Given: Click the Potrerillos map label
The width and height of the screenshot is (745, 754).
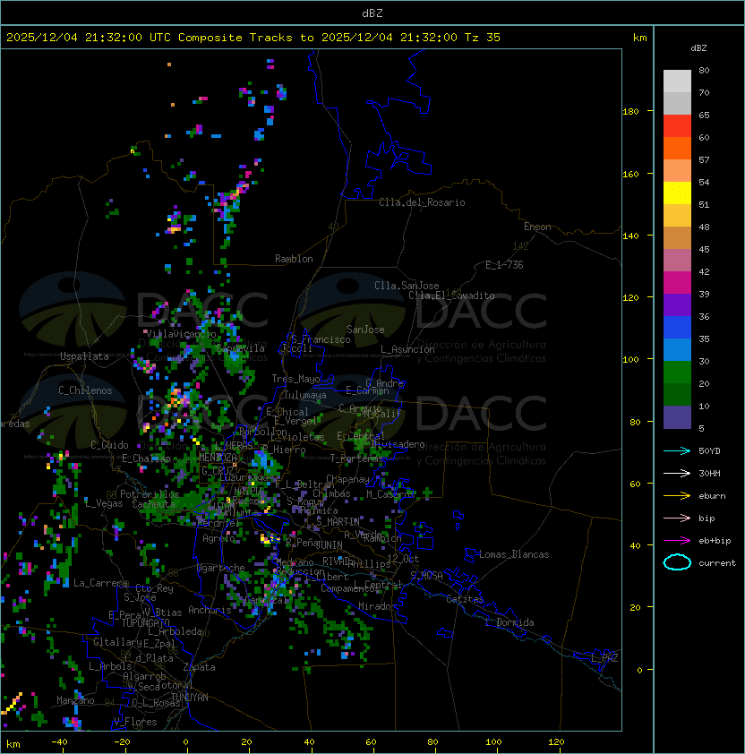Looking at the screenshot, I should [150, 494].
